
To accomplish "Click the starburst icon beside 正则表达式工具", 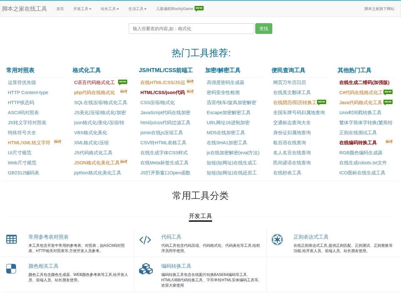I will [277, 239].
